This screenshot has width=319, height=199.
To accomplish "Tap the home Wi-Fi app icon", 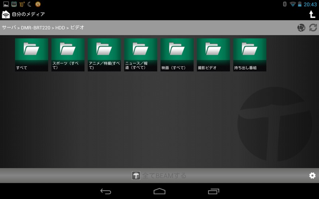I will 6,14.
